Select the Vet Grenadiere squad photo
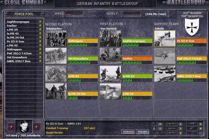Screen dimensions: 209x139 (56, 56)
